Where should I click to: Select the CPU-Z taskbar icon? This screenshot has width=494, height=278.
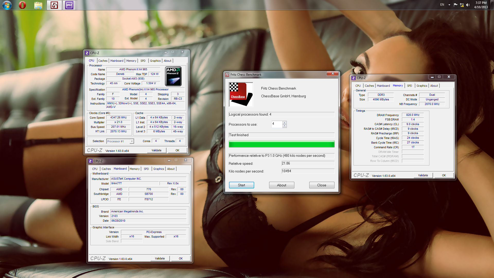(69, 5)
